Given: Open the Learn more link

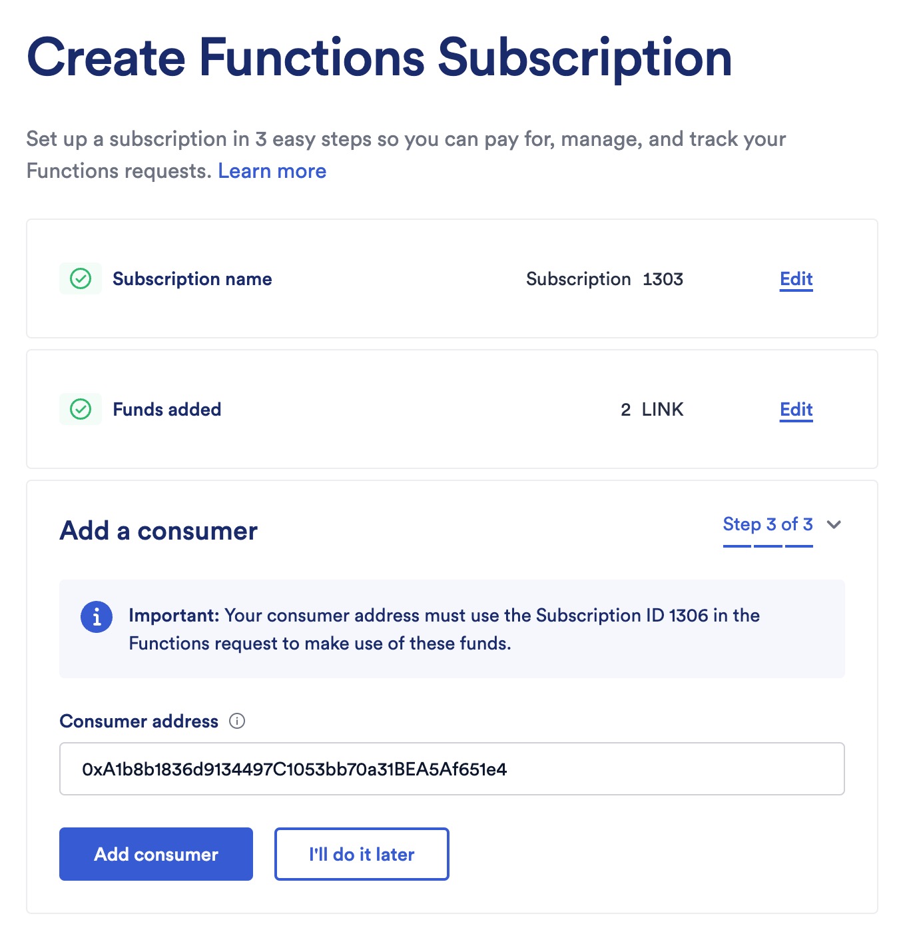Looking at the screenshot, I should click(272, 171).
